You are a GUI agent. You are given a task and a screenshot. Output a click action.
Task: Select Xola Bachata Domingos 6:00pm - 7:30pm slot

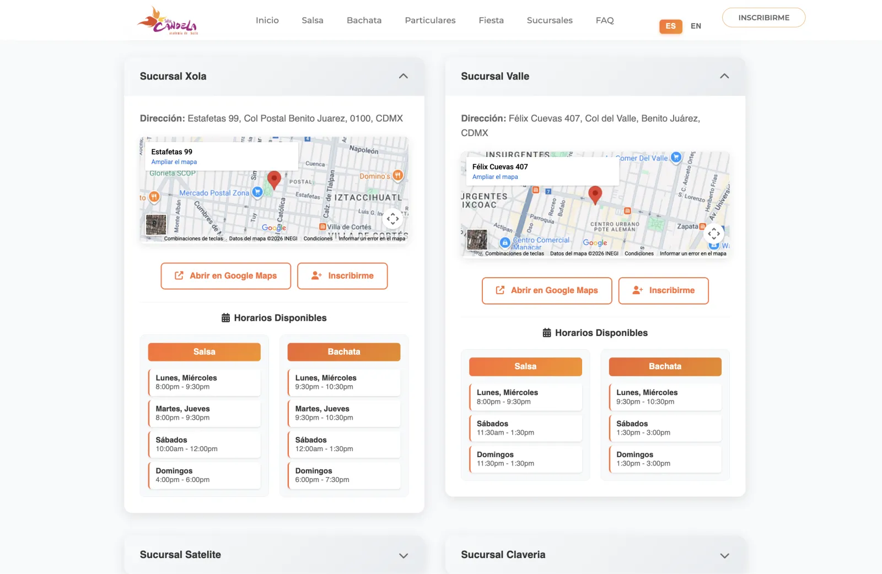[x=344, y=475]
